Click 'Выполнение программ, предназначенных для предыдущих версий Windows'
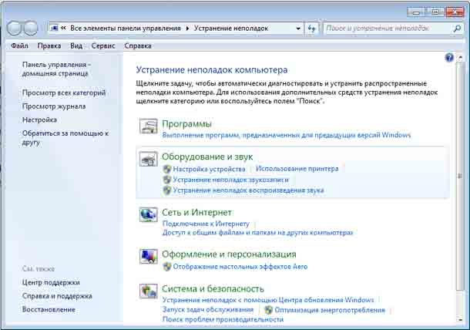 287,135
